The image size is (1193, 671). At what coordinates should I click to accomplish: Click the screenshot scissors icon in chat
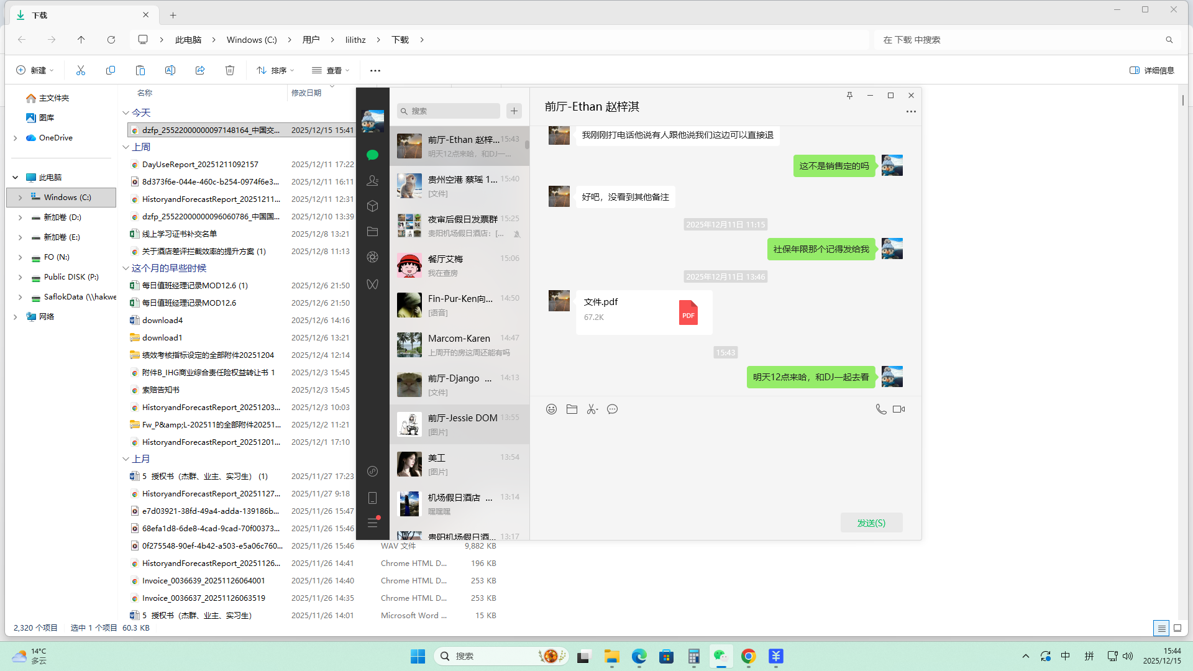pyautogui.click(x=592, y=409)
